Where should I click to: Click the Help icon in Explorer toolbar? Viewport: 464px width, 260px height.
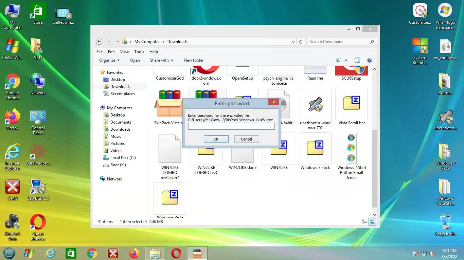370,60
